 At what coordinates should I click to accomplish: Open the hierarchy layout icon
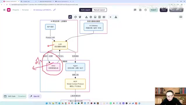click(116, 17)
